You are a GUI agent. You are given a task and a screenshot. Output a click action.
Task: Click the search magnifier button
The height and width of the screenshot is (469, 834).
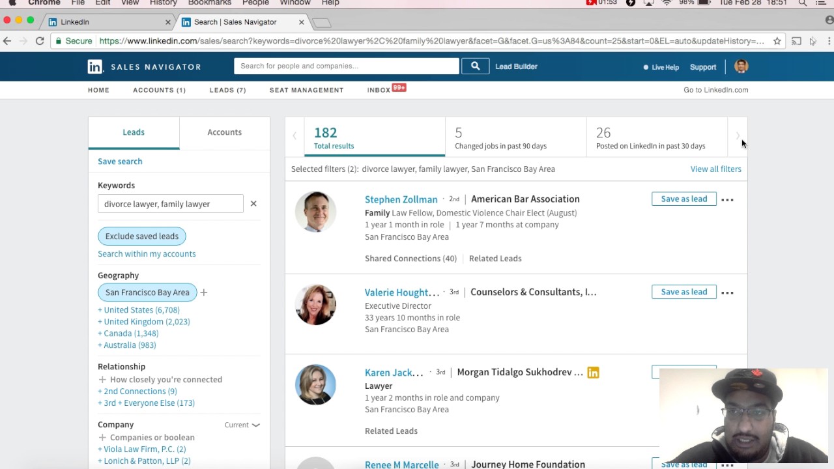[x=476, y=66]
